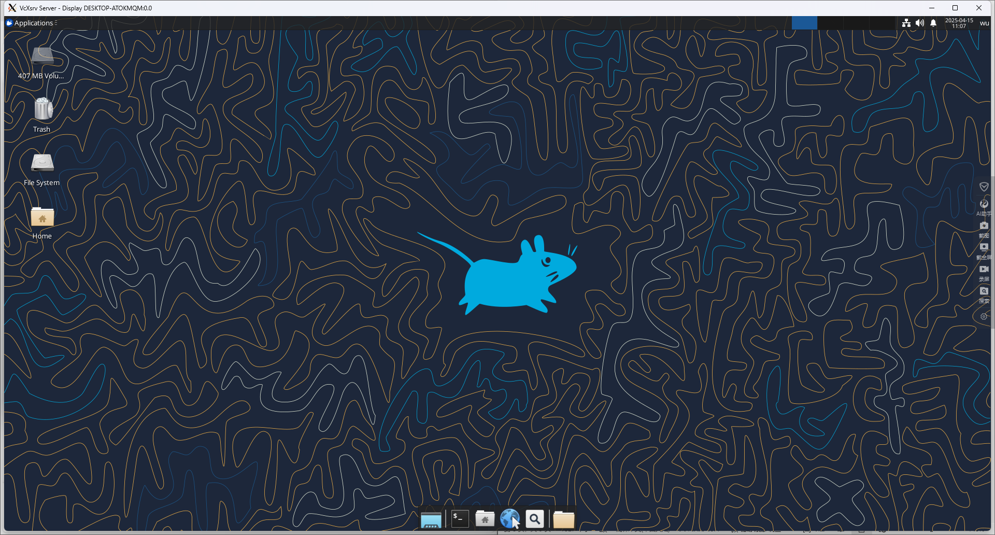The width and height of the screenshot is (995, 535).
Task: Click the date and time clock
Action: 959,23
